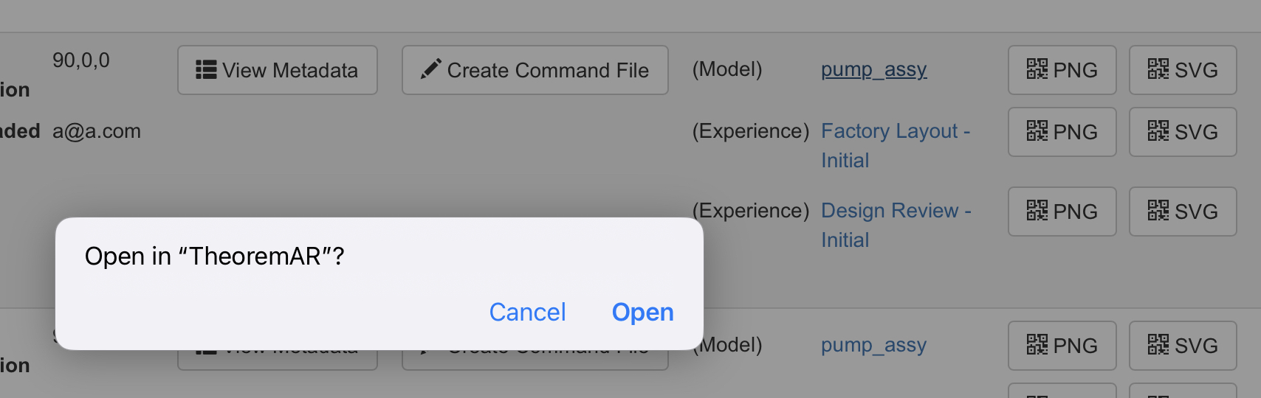Download SVG for the lower pump_assy row
The image size is (1261, 398).
[1182, 345]
